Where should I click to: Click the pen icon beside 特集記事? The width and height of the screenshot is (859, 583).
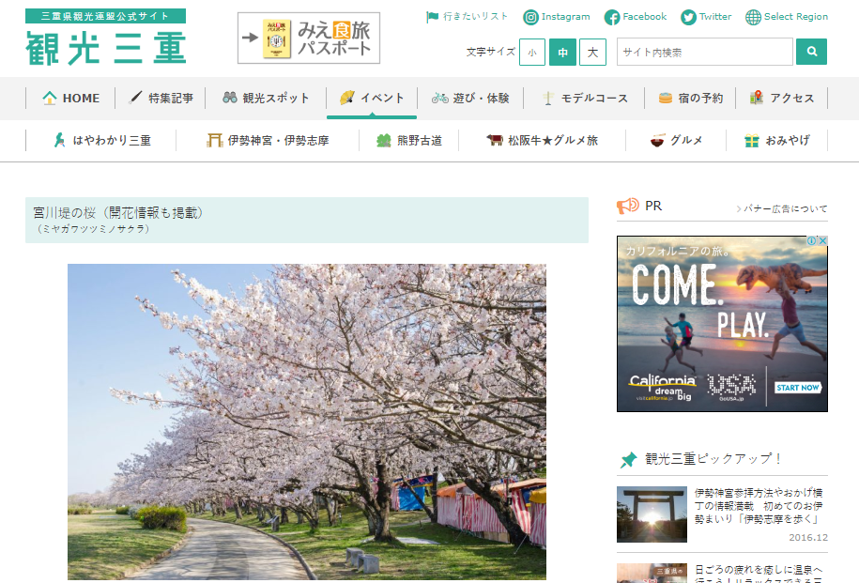(135, 97)
